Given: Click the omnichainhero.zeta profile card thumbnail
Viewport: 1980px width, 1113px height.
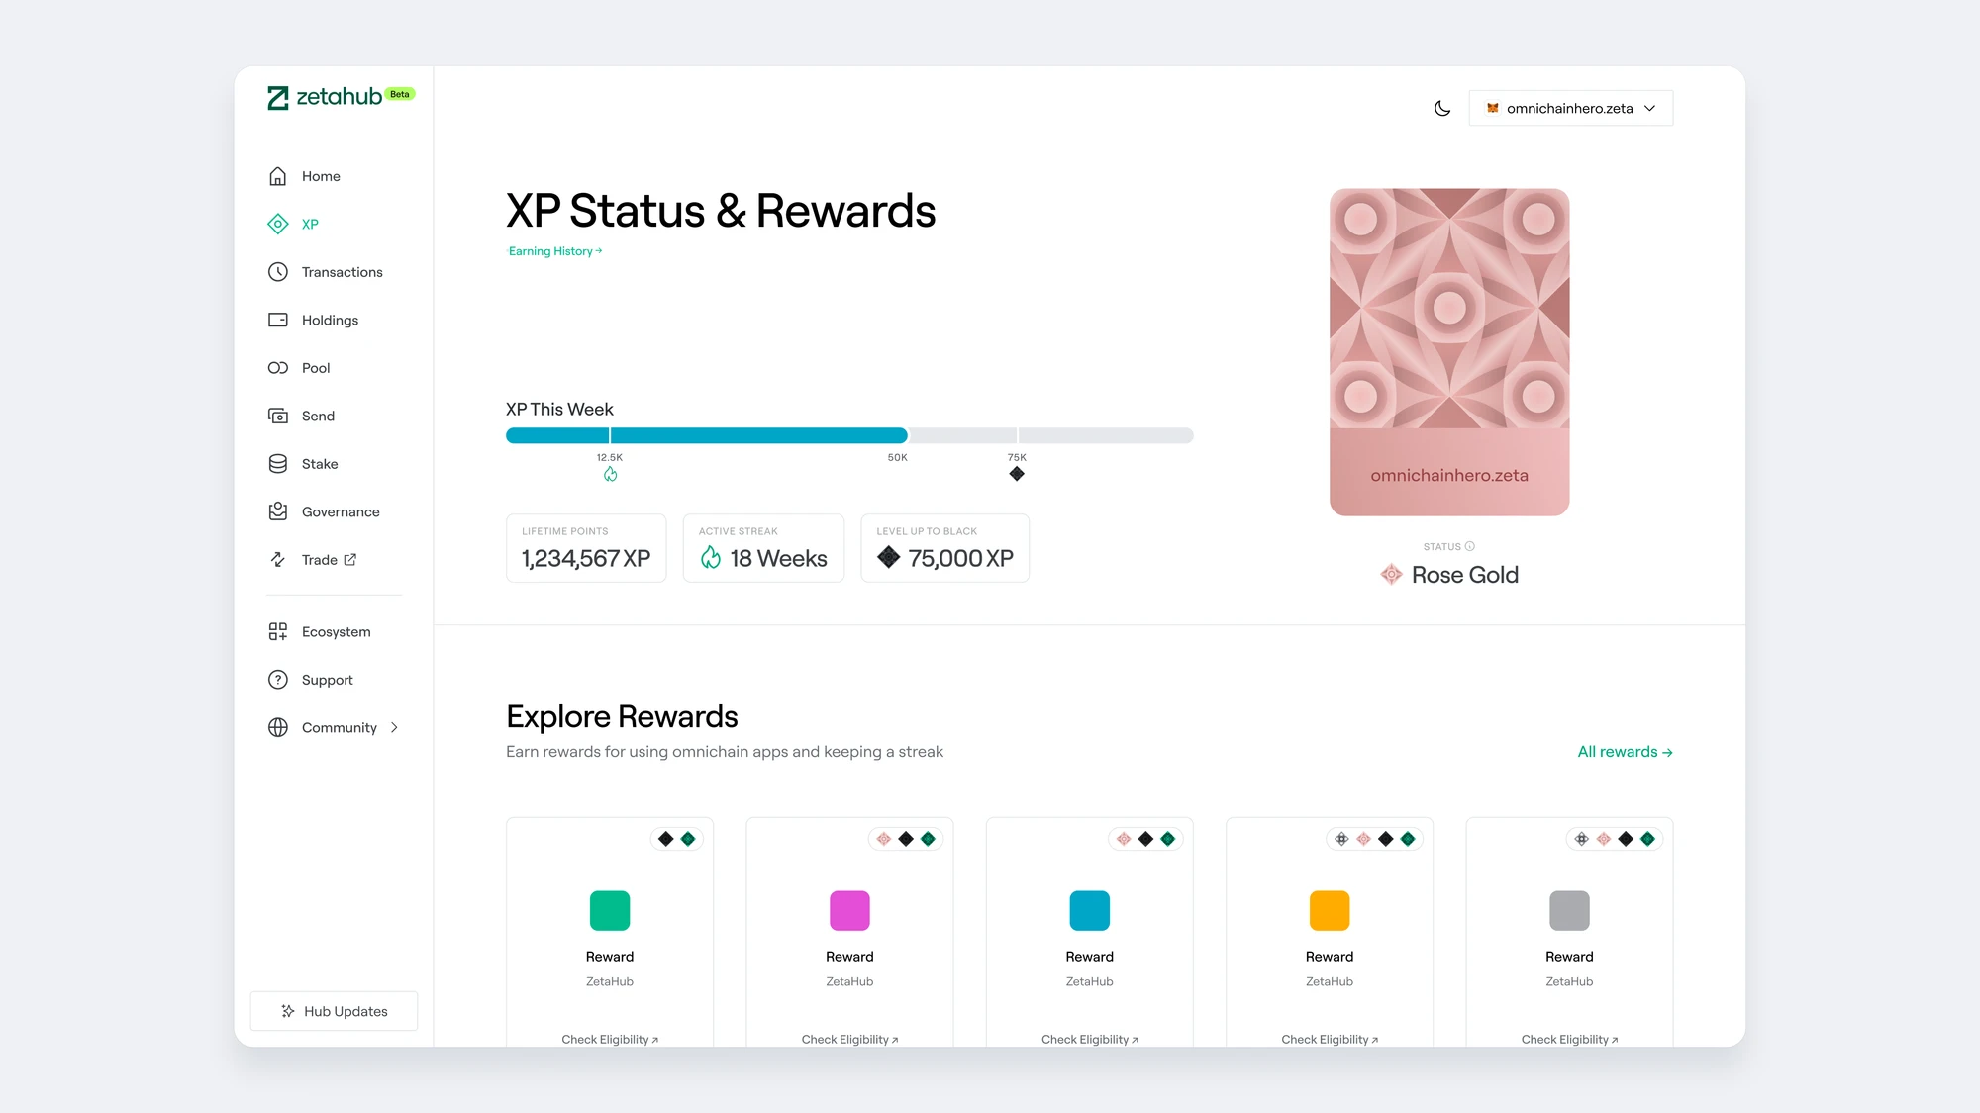Looking at the screenshot, I should tap(1449, 352).
